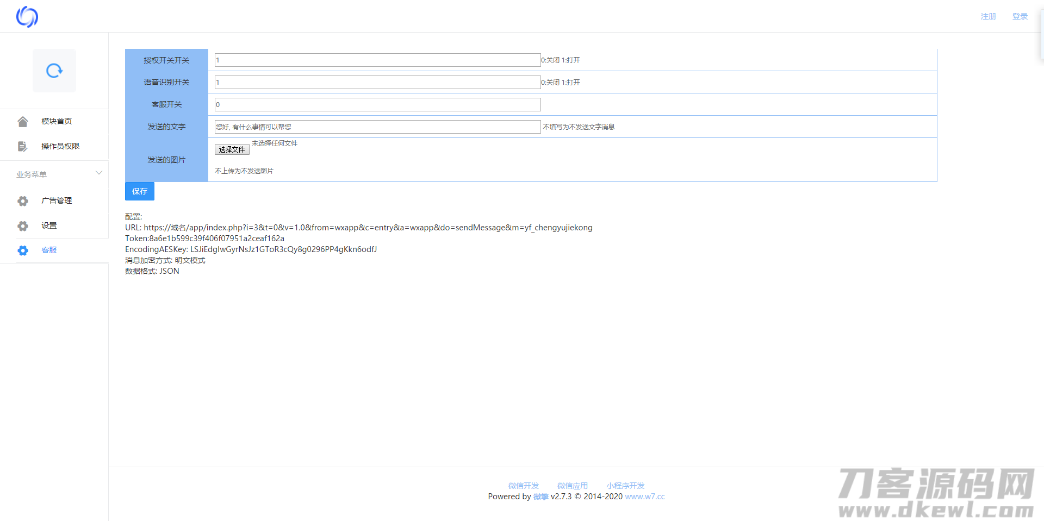
Task: Click the document icon beside 操作员权限
Action: [23, 146]
